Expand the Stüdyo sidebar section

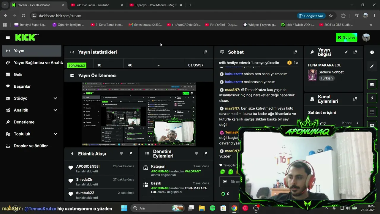(x=55, y=98)
